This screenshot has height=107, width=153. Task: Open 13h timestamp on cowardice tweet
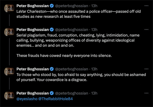[x=94, y=69]
